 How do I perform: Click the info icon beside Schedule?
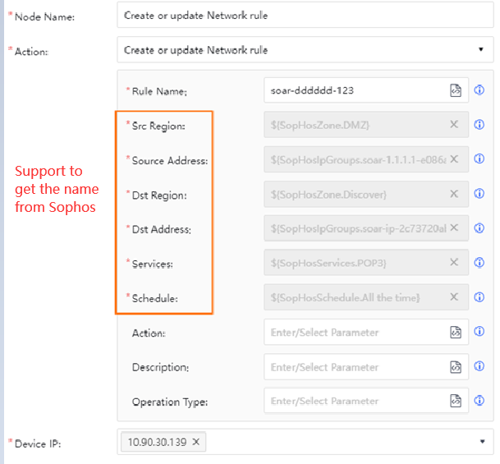tap(479, 297)
